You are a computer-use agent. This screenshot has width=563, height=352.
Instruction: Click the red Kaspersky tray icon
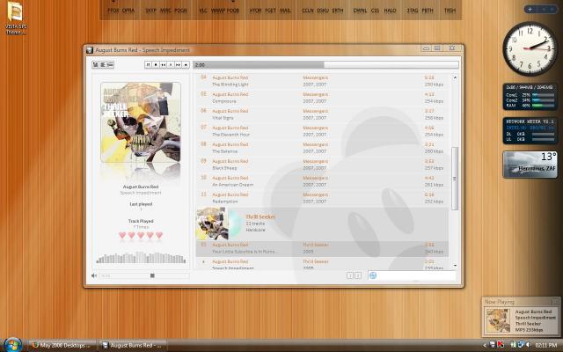point(501,345)
